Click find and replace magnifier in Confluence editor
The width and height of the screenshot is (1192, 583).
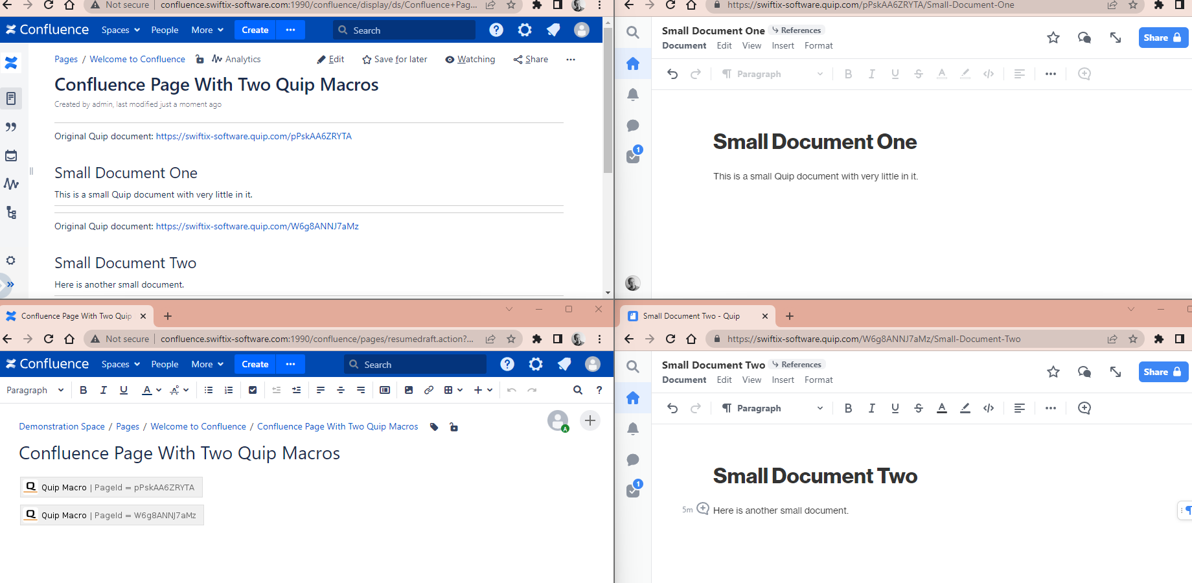pyautogui.click(x=578, y=390)
